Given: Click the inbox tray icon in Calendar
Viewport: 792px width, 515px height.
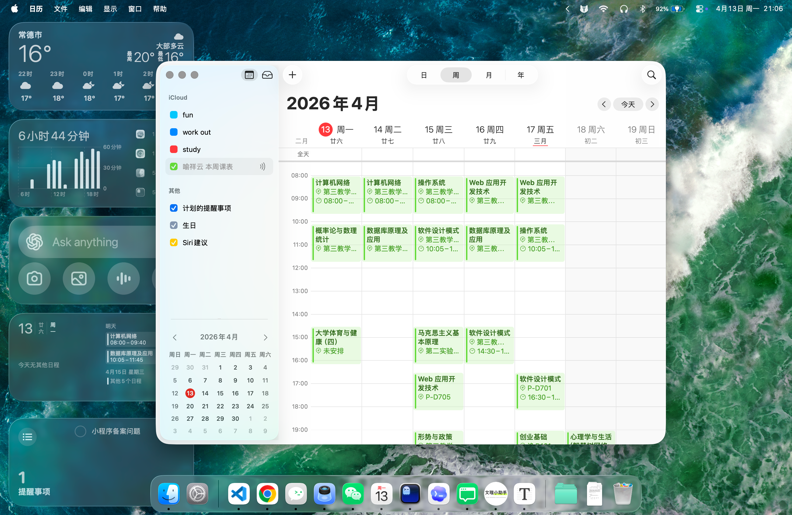Looking at the screenshot, I should tap(267, 75).
